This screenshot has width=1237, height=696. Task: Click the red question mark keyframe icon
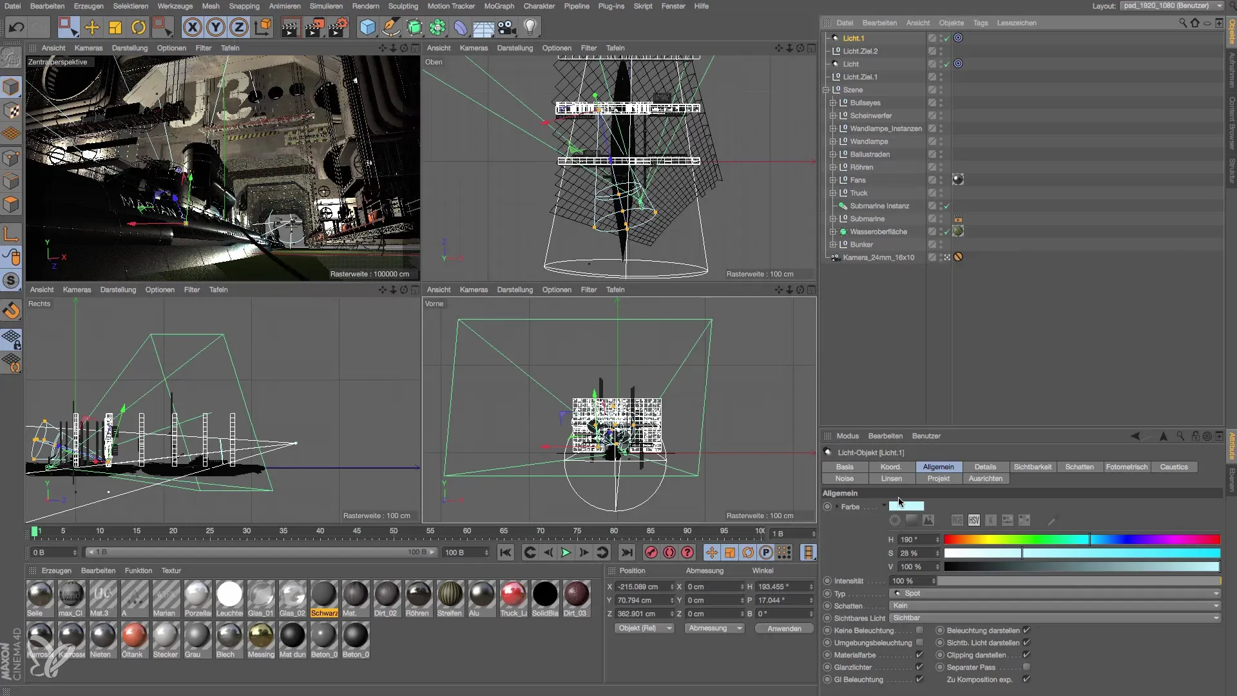tap(687, 552)
